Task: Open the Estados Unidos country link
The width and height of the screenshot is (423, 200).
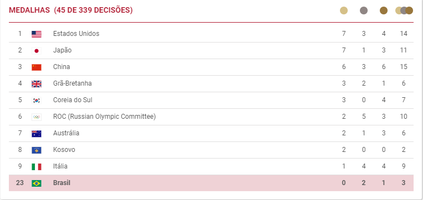Action: pyautogui.click(x=76, y=34)
